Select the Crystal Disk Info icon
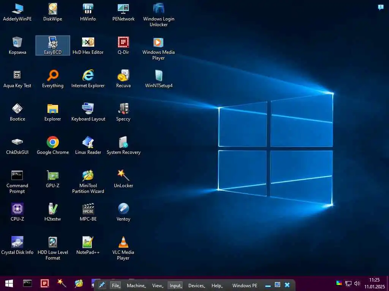Screen dimensions: 389x291 click(17, 246)
